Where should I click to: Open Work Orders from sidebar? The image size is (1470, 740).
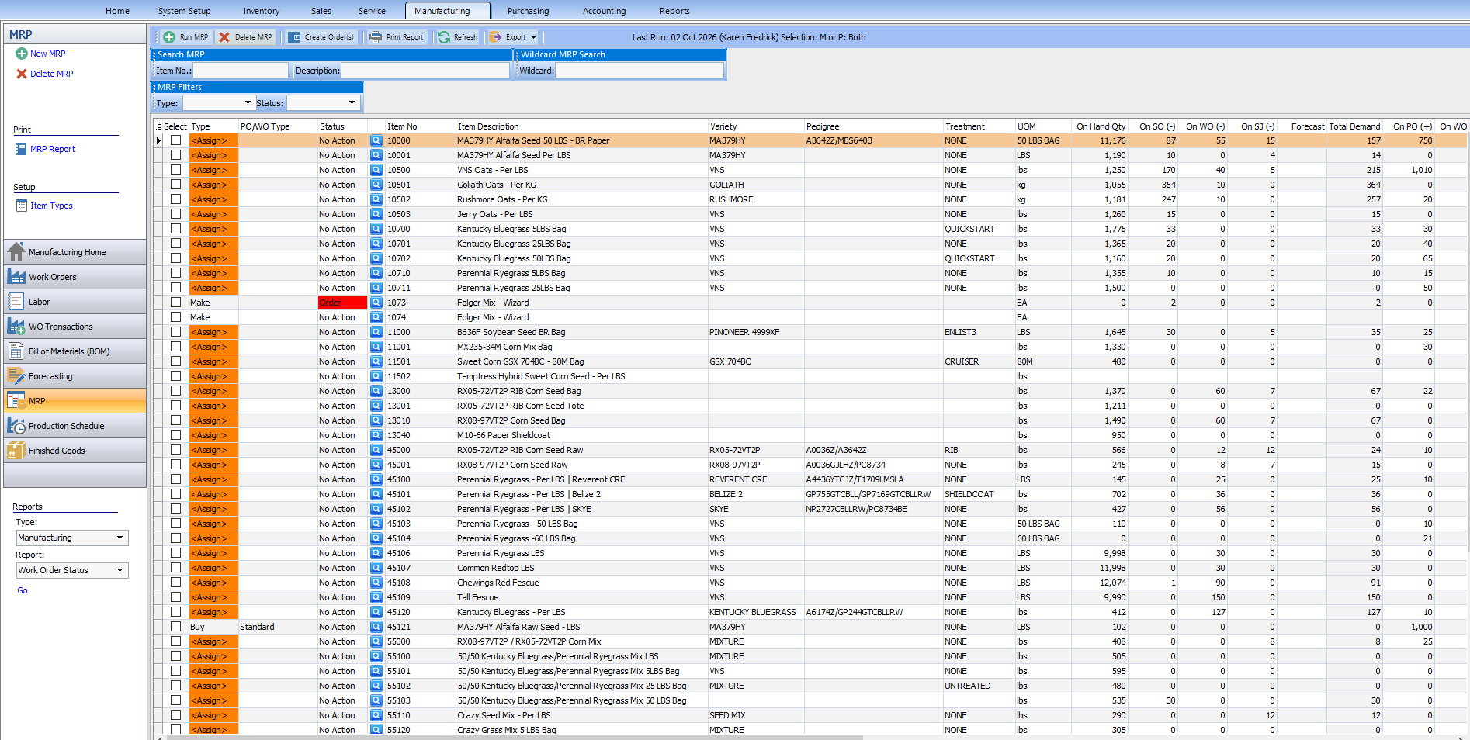[x=75, y=277]
